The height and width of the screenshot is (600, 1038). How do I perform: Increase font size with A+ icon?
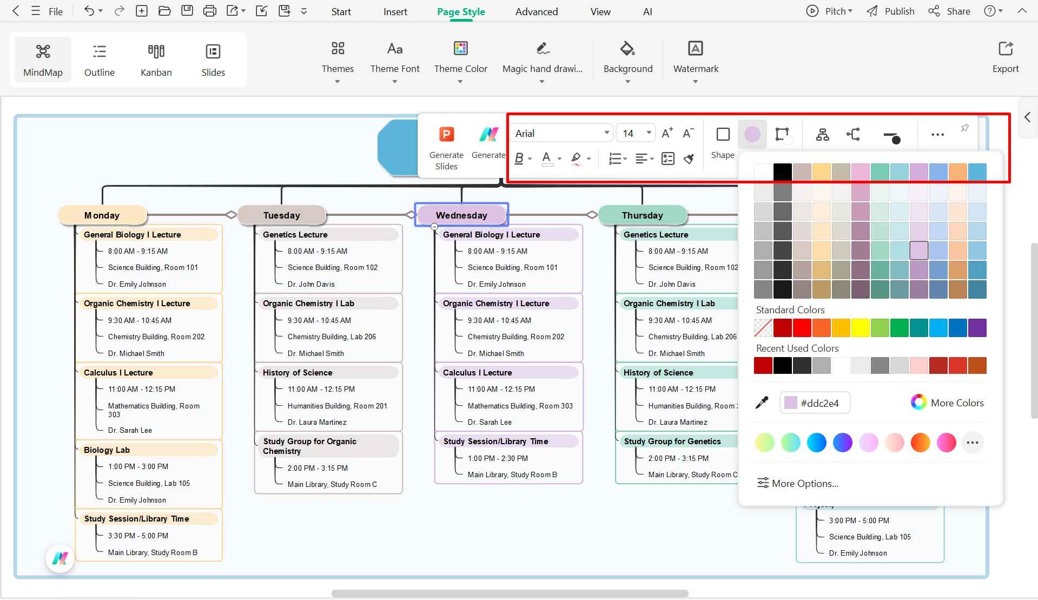click(667, 133)
